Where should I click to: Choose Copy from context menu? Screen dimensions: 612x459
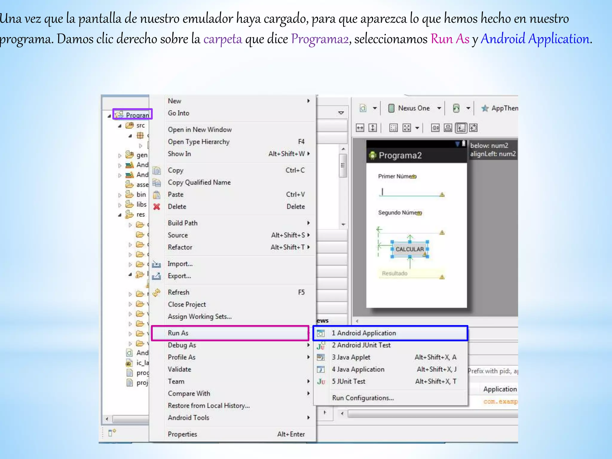pos(232,170)
